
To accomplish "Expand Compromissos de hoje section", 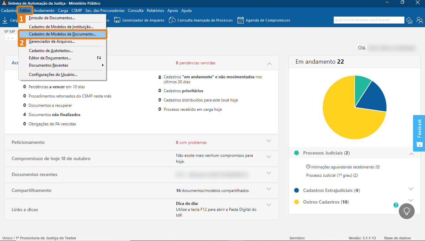I will click(x=269, y=157).
